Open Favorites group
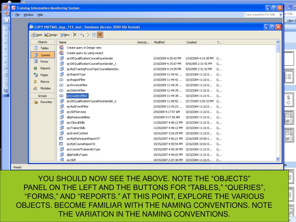This screenshot has width=296, height=222. tap(43, 102)
